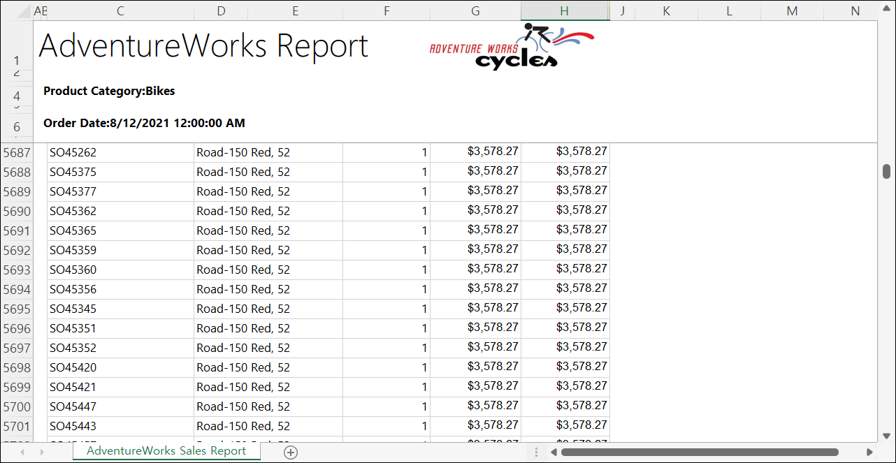Click quantity 1 in row 5689
This screenshot has height=463, width=896.
coord(386,191)
